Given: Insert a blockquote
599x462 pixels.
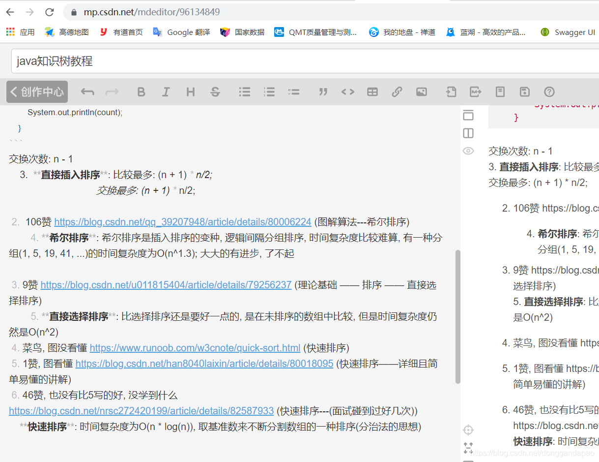Looking at the screenshot, I should tap(323, 92).
